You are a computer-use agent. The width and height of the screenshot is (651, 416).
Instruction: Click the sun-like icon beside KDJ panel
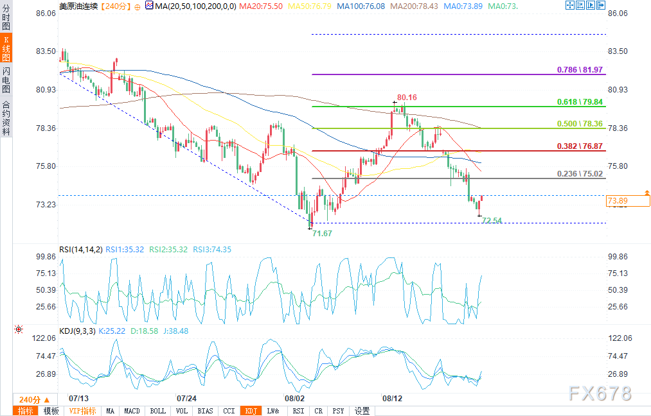[19, 329]
